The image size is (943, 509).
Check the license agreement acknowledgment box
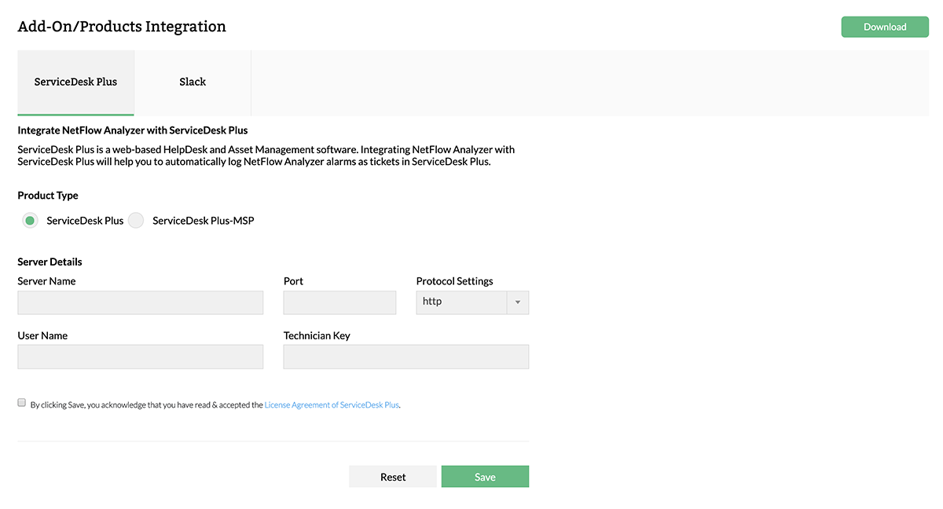(x=21, y=401)
